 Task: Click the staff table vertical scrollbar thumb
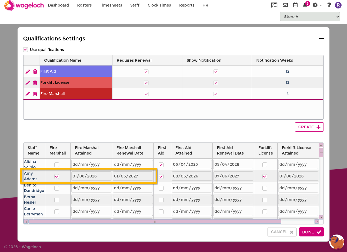click(x=321, y=152)
